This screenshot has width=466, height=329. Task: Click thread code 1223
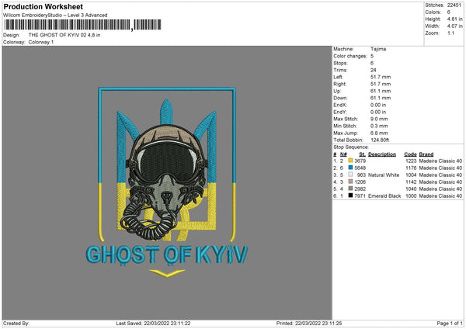(411, 161)
